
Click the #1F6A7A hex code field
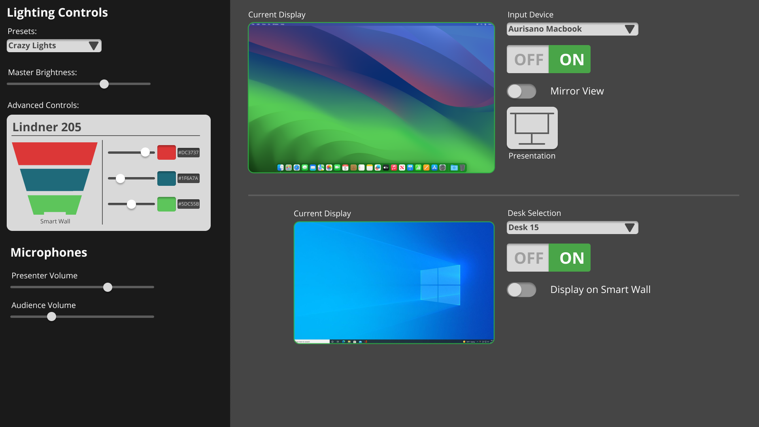click(188, 178)
